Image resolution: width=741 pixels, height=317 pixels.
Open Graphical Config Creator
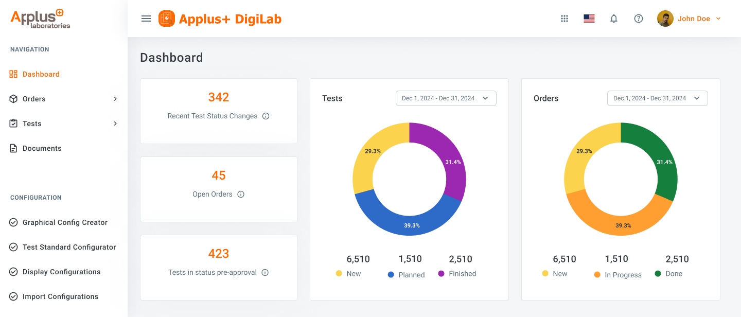point(65,222)
